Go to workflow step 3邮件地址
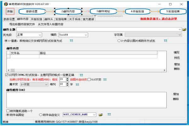The height and width of the screenshot is (126, 189). [102, 11]
